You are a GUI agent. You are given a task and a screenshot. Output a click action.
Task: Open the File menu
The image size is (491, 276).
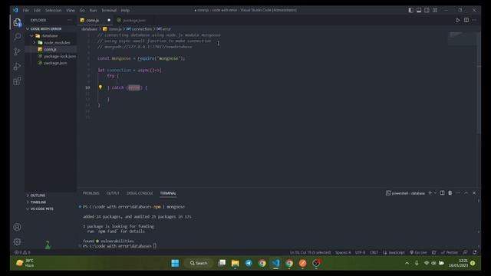coord(25,10)
